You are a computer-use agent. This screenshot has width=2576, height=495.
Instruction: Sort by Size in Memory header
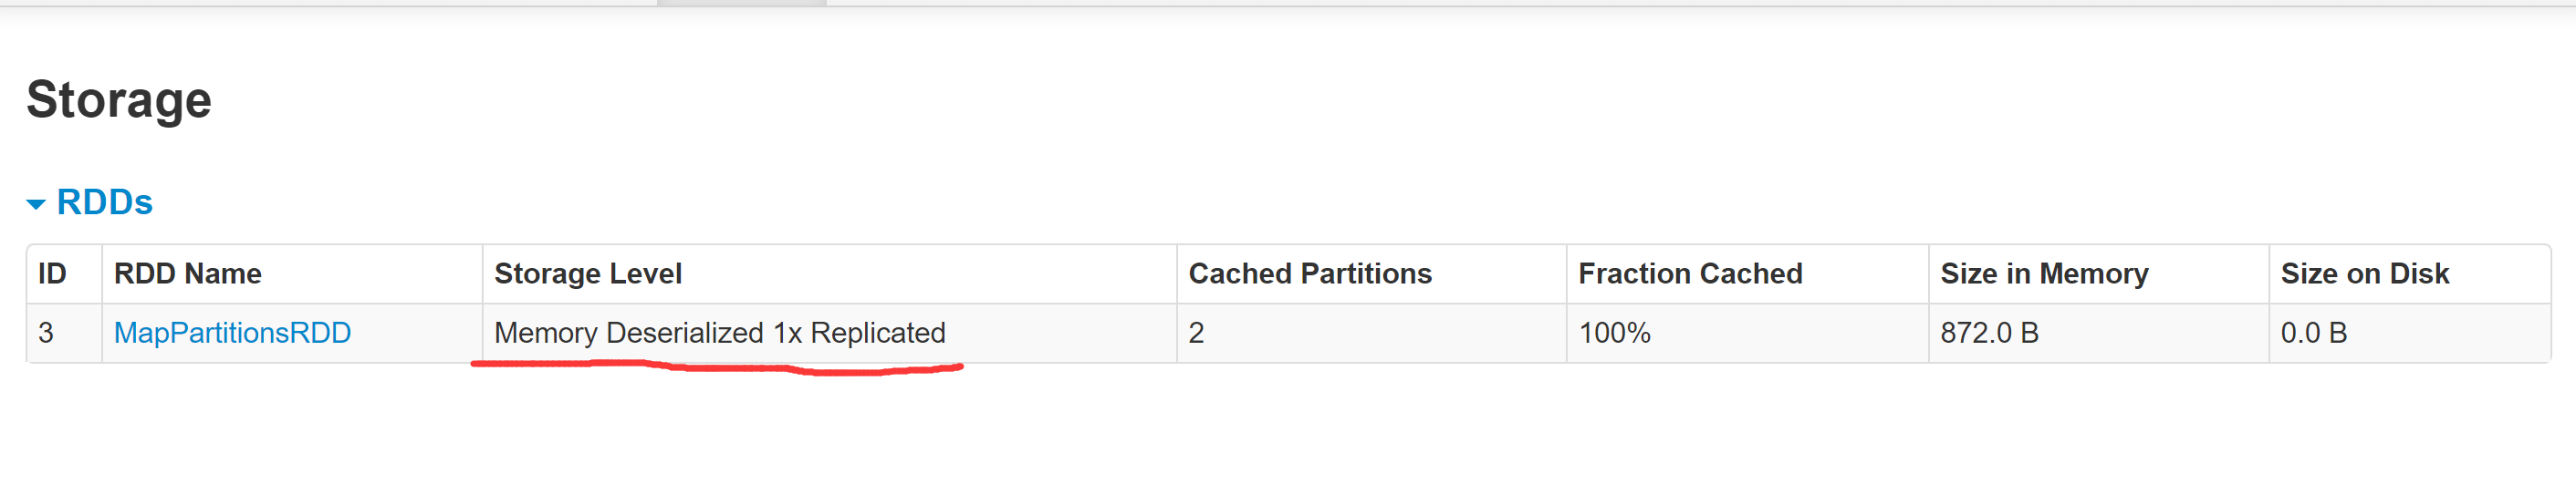(x=2044, y=274)
